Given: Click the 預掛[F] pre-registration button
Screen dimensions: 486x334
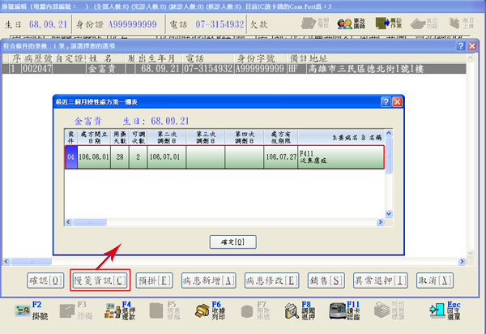Looking at the screenshot, I should click(x=154, y=280).
